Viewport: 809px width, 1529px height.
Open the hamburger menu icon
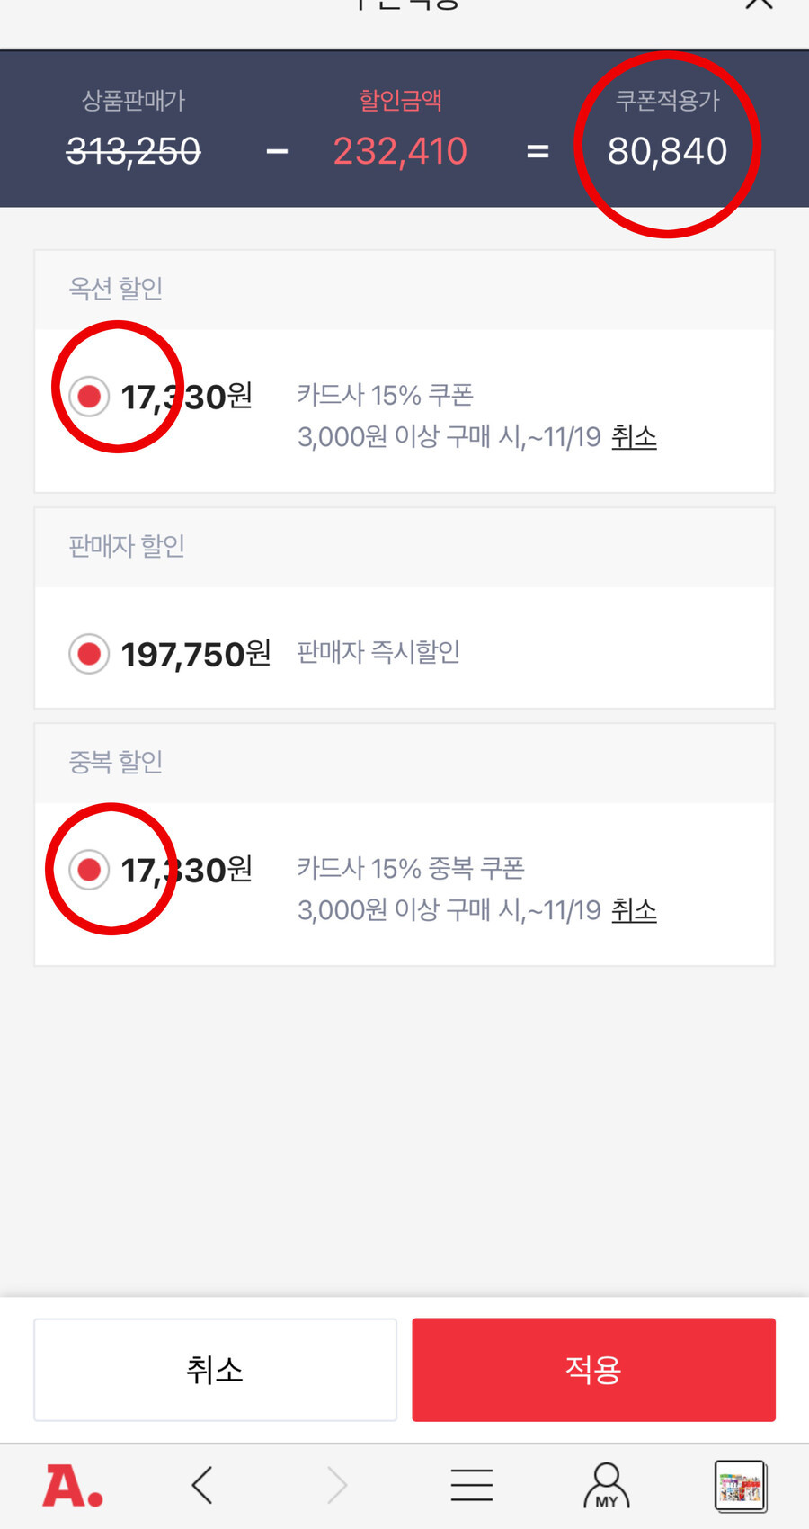472,1485
